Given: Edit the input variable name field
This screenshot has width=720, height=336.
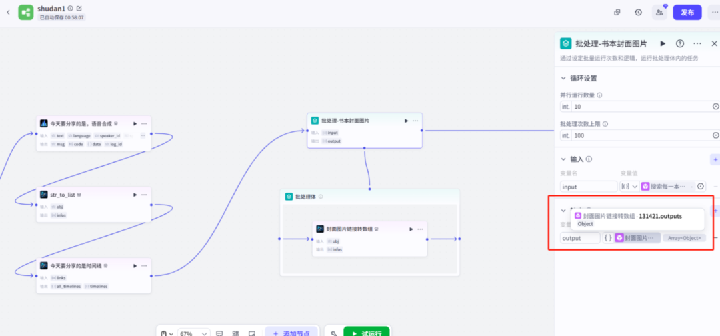Looking at the screenshot, I should coord(589,187).
